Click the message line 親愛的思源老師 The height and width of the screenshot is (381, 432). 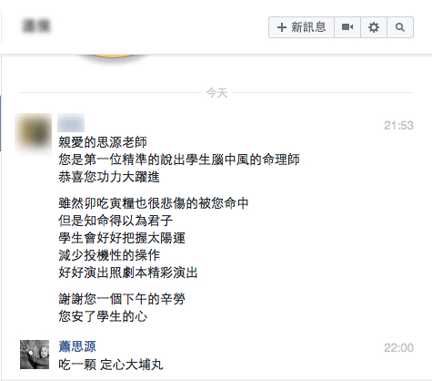(x=103, y=142)
